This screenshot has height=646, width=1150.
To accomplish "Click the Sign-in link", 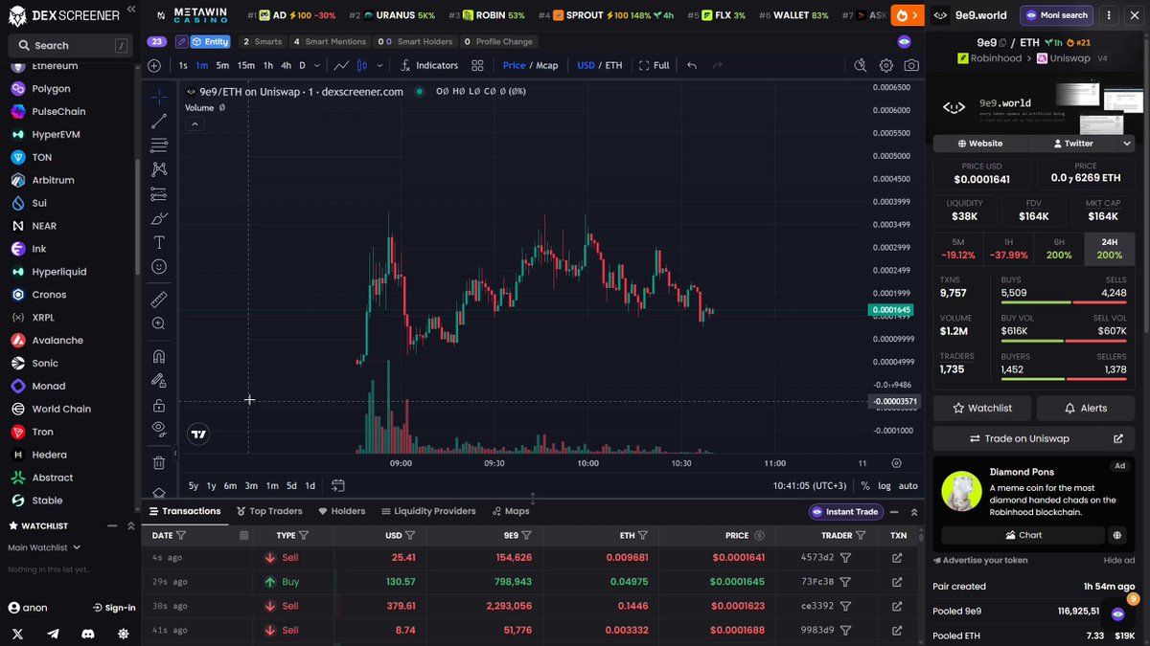I will click(x=114, y=608).
